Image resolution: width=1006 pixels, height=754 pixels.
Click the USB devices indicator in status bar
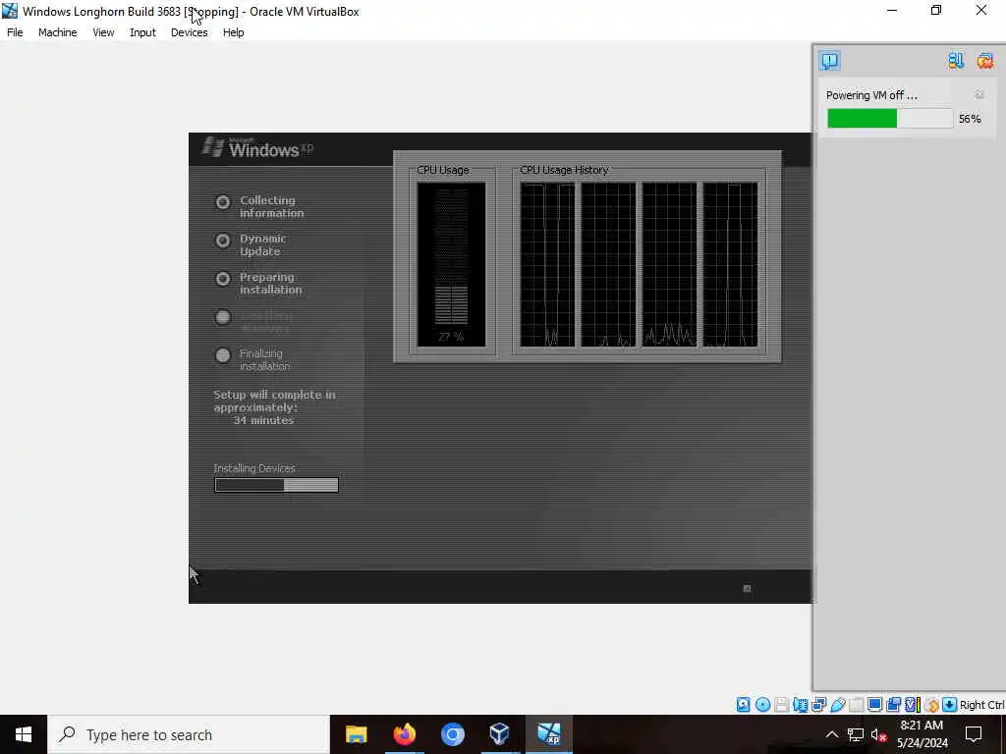point(837,705)
